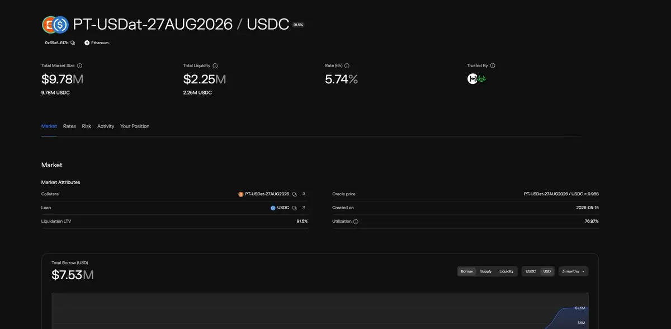The height and width of the screenshot is (329, 671).
Task: Click the PT-USDat-27AUG2026 collateral name
Action: tap(267, 194)
